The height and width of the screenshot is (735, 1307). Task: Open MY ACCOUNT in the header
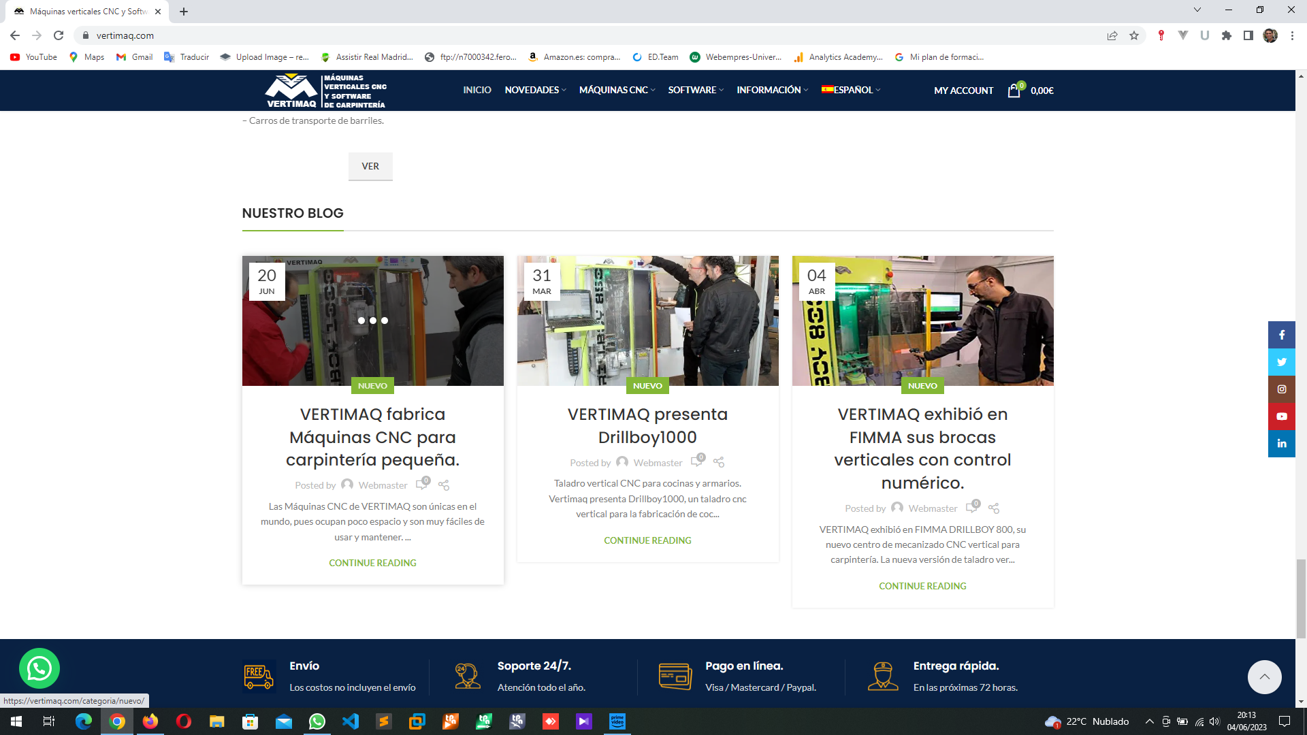tap(963, 91)
